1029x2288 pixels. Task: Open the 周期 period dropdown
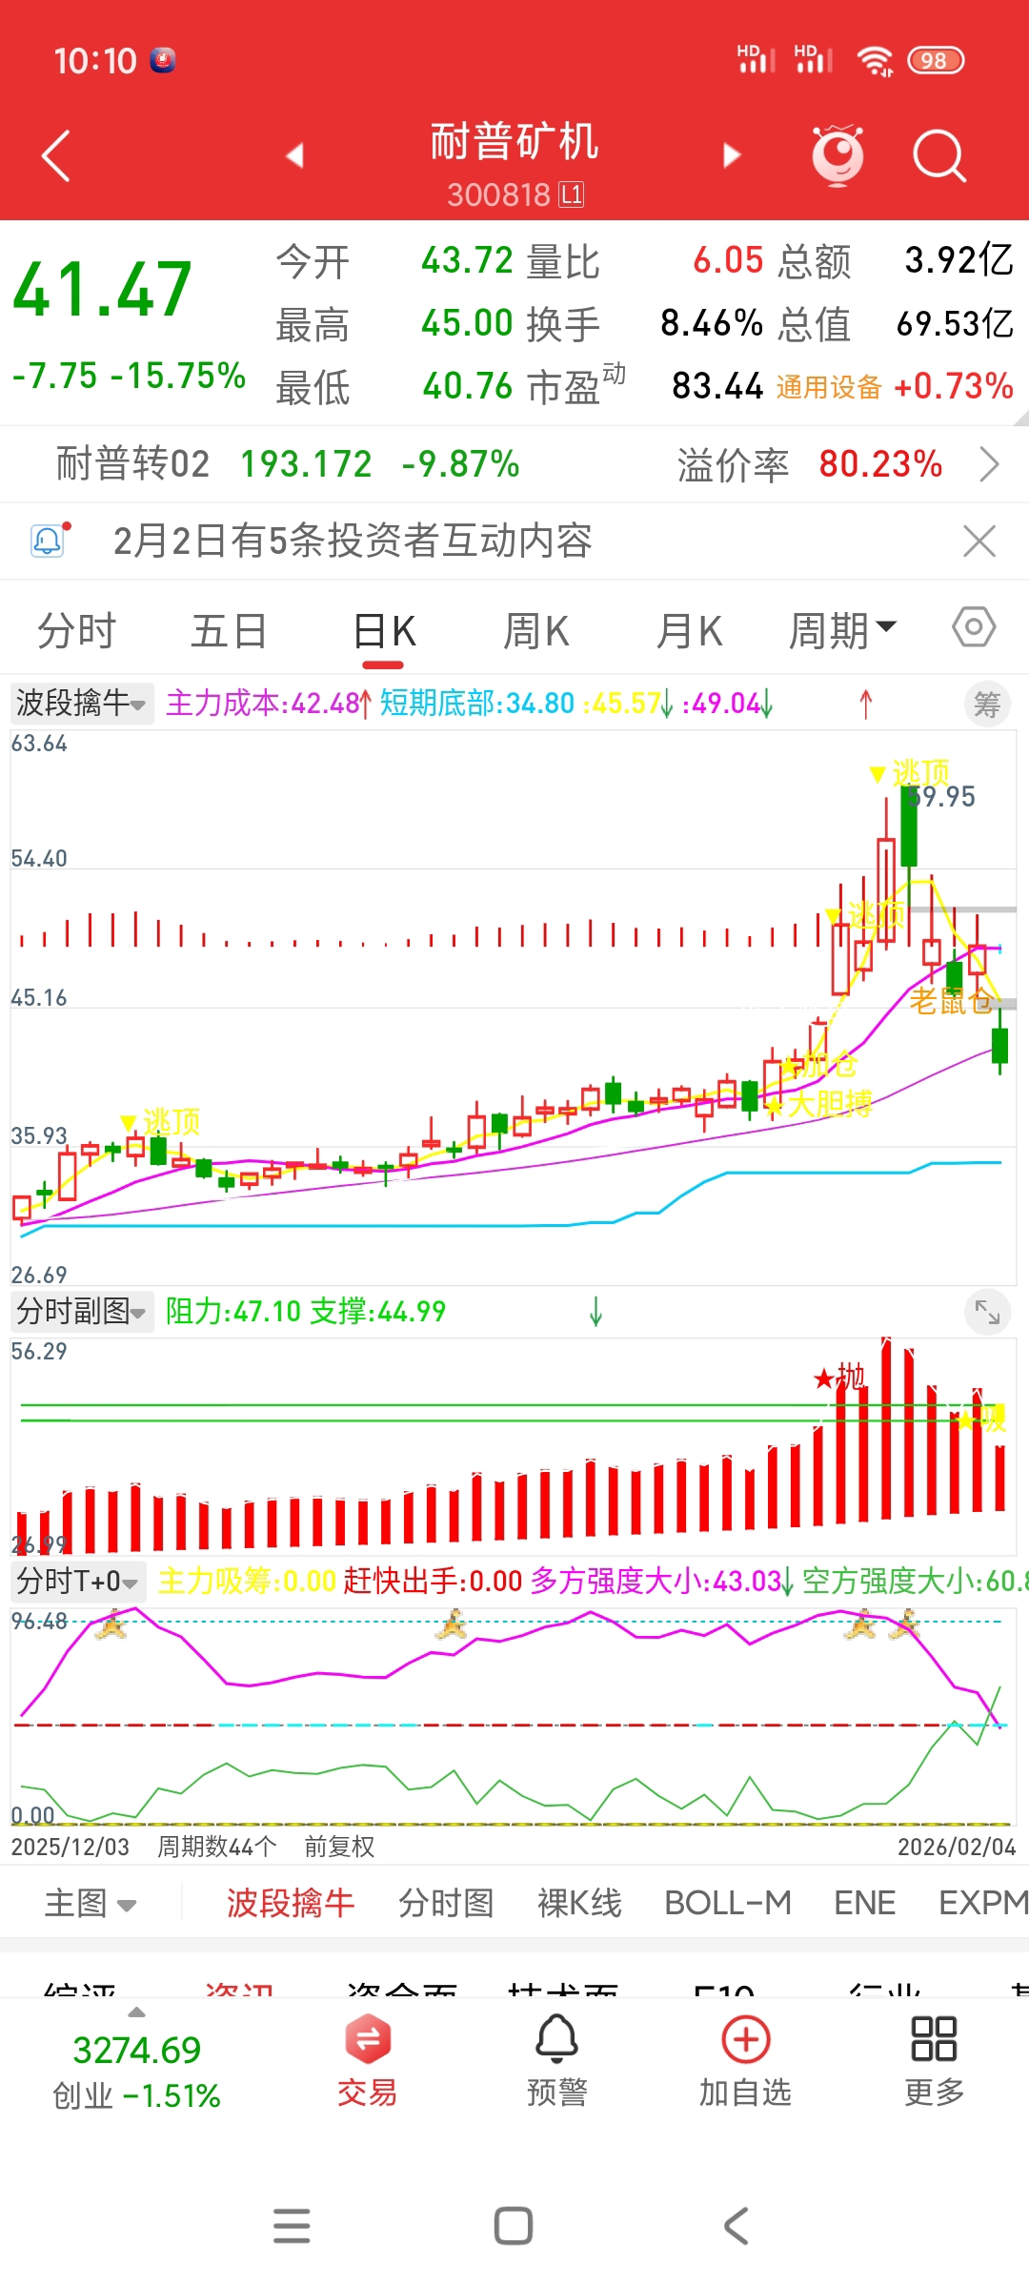click(x=842, y=630)
